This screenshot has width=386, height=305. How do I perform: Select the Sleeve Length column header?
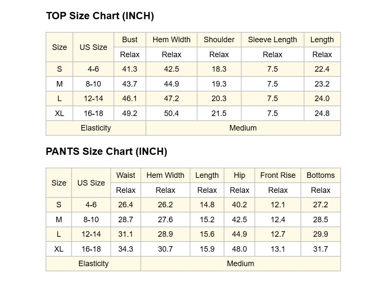click(x=272, y=40)
